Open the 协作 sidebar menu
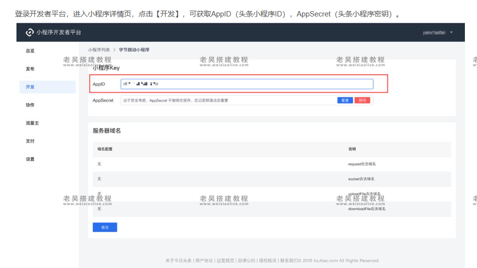Viewport: 477px width, 268px height. [x=30, y=105]
